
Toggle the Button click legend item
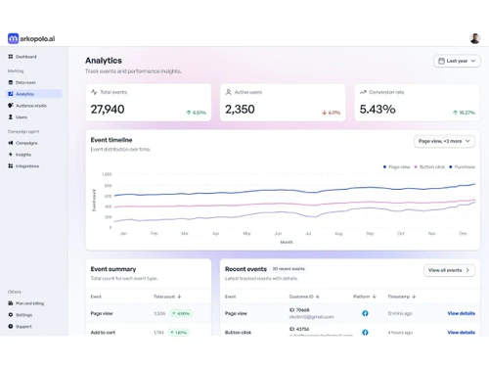point(429,167)
